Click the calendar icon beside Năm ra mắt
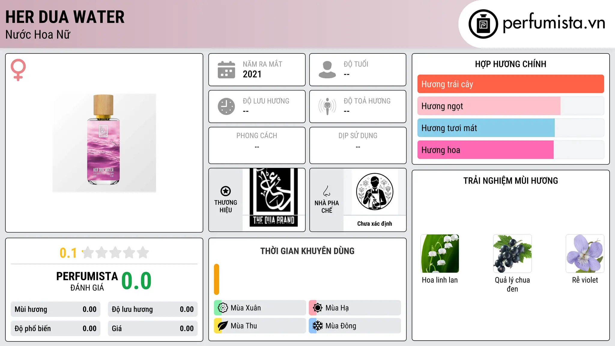615x346 pixels. coord(226,70)
